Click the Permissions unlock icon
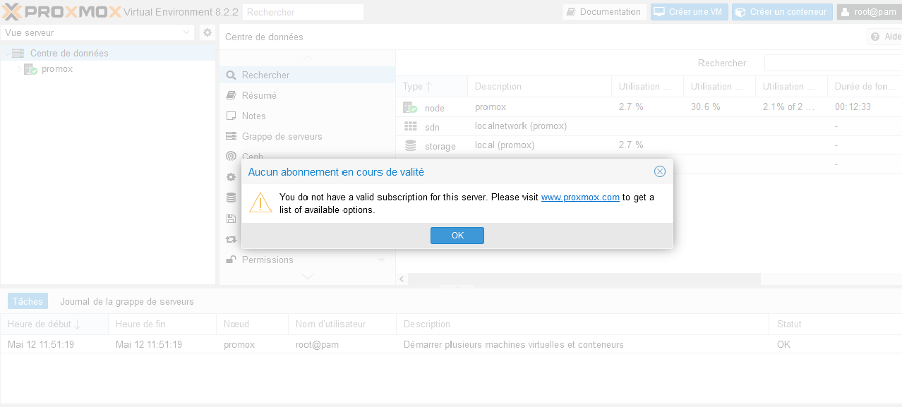 click(x=231, y=260)
